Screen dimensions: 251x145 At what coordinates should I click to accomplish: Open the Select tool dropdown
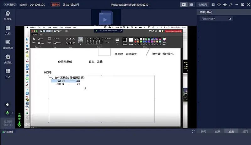(x=49, y=40)
